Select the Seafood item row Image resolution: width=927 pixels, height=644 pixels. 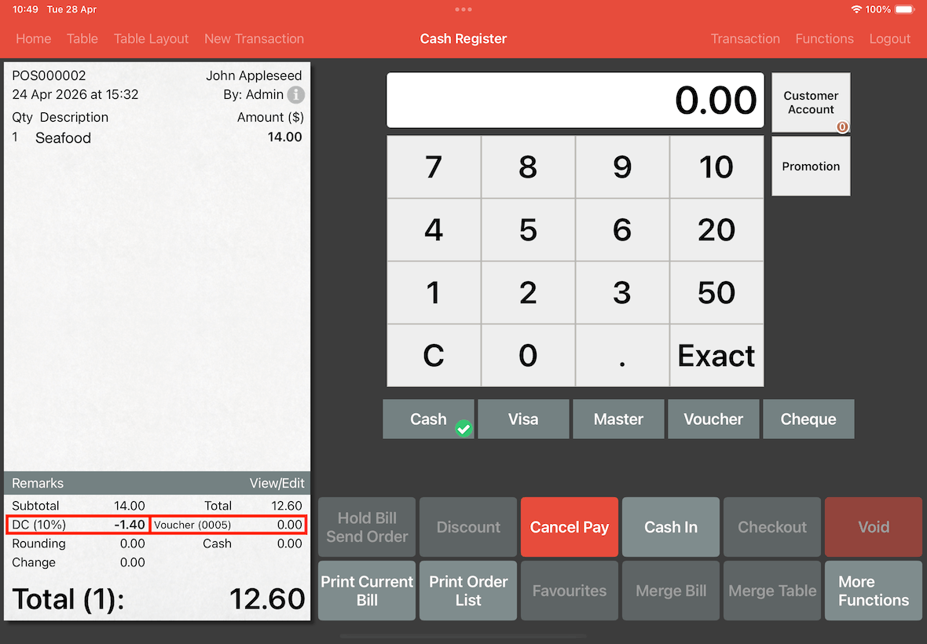[x=156, y=137]
